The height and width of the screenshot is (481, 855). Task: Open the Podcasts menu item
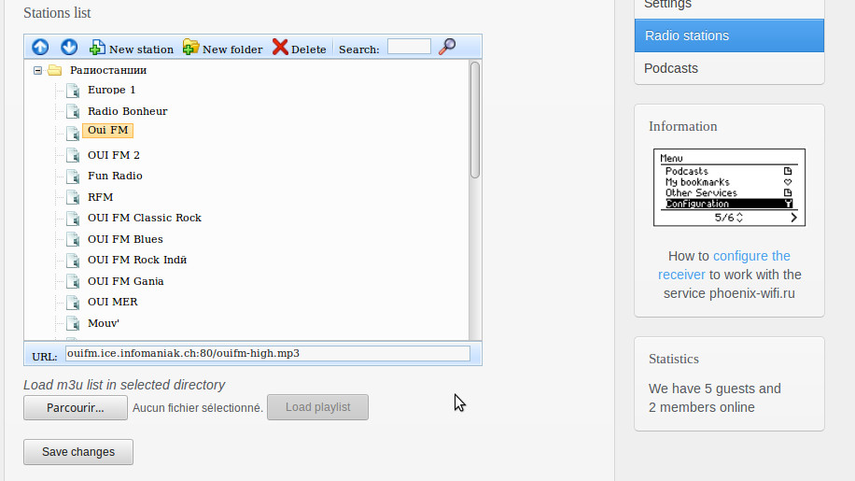(729, 69)
